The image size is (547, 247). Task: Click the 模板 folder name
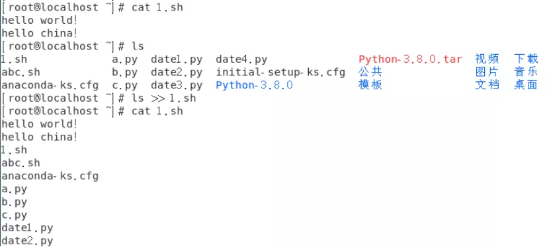(x=370, y=85)
